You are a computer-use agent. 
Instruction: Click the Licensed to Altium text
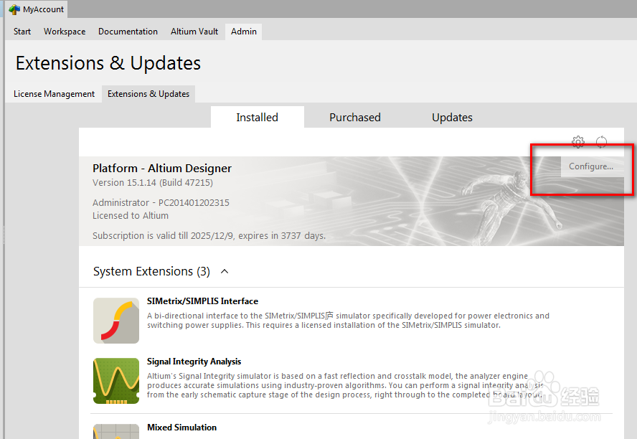coord(131,216)
